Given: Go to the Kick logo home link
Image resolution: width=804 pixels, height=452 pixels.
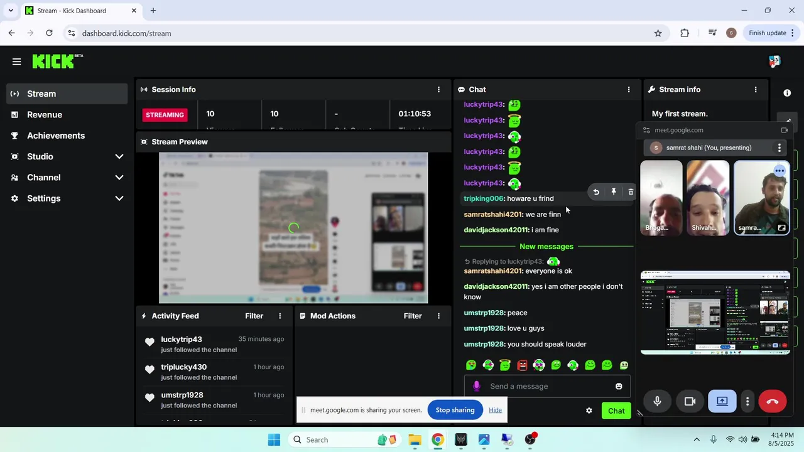Looking at the screenshot, I should click(x=58, y=61).
